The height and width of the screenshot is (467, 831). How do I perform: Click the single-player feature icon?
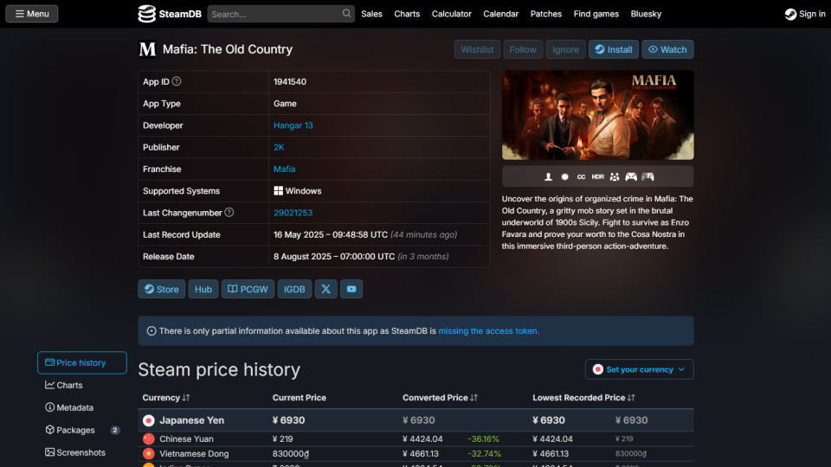click(548, 176)
